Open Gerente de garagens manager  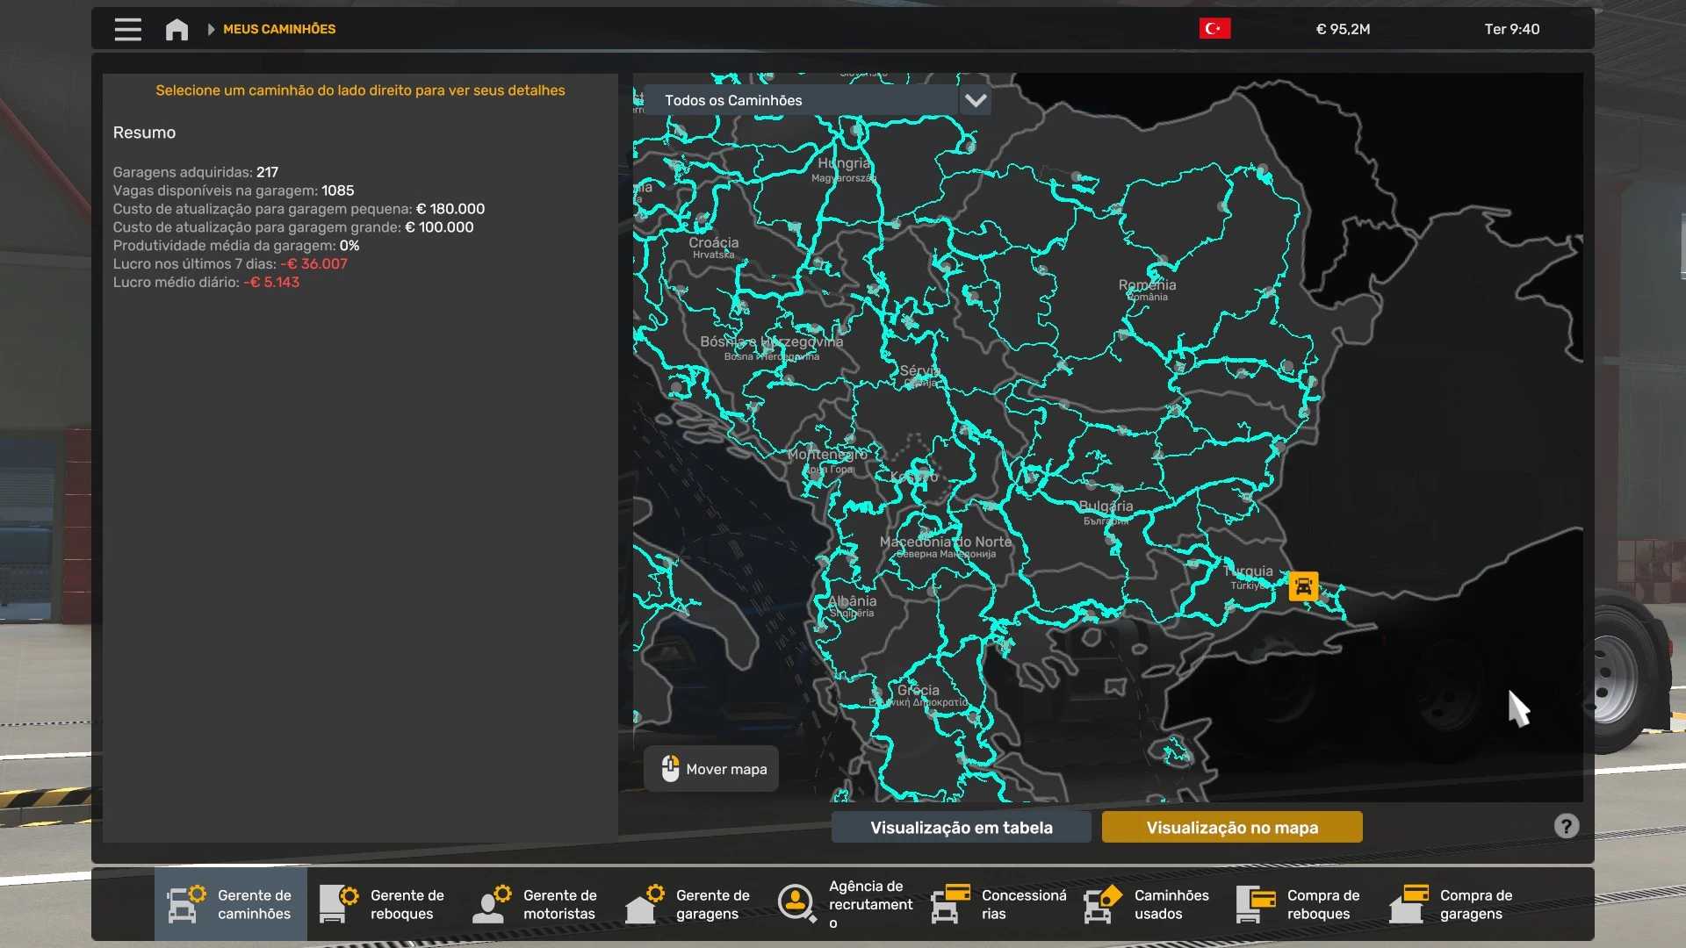click(x=689, y=904)
